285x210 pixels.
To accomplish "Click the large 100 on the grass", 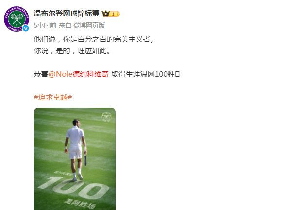I will [74, 188].
